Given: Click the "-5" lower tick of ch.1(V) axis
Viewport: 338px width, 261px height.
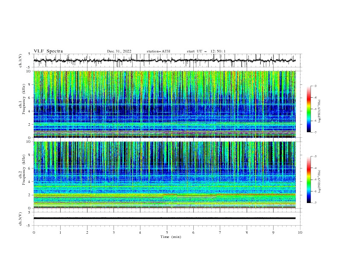Looking at the screenshot, I should (29, 67).
